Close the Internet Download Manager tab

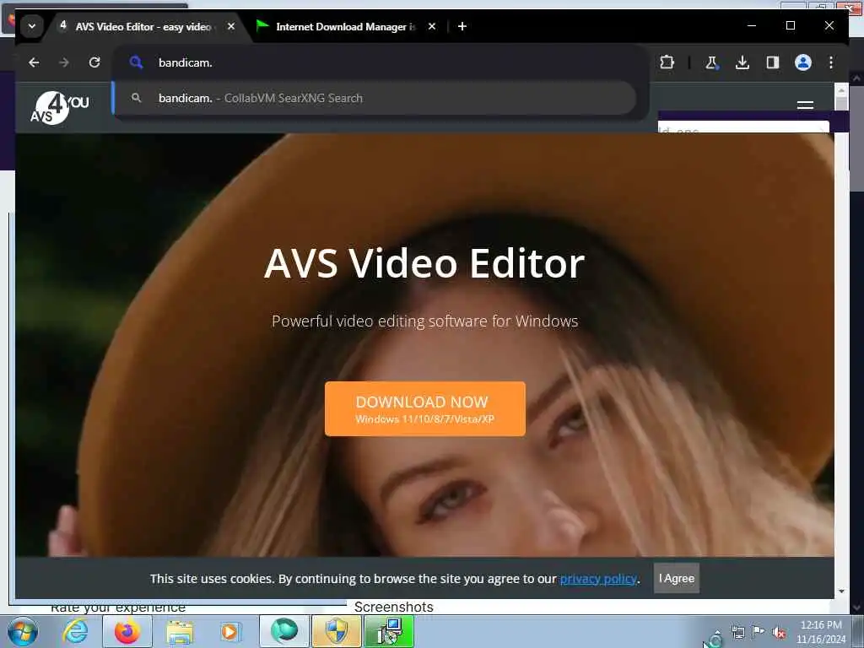[x=432, y=26]
